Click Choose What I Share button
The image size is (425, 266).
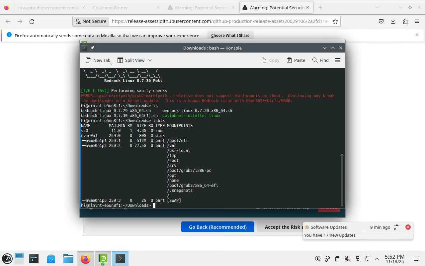tap(230, 35)
